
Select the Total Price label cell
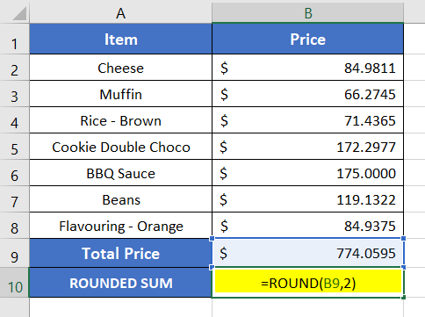click(120, 253)
